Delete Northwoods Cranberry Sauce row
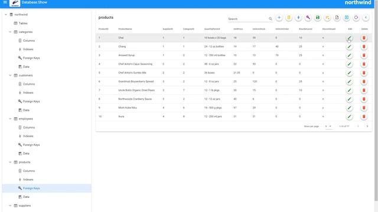Viewport: 378px width, 212px height. pos(364,99)
